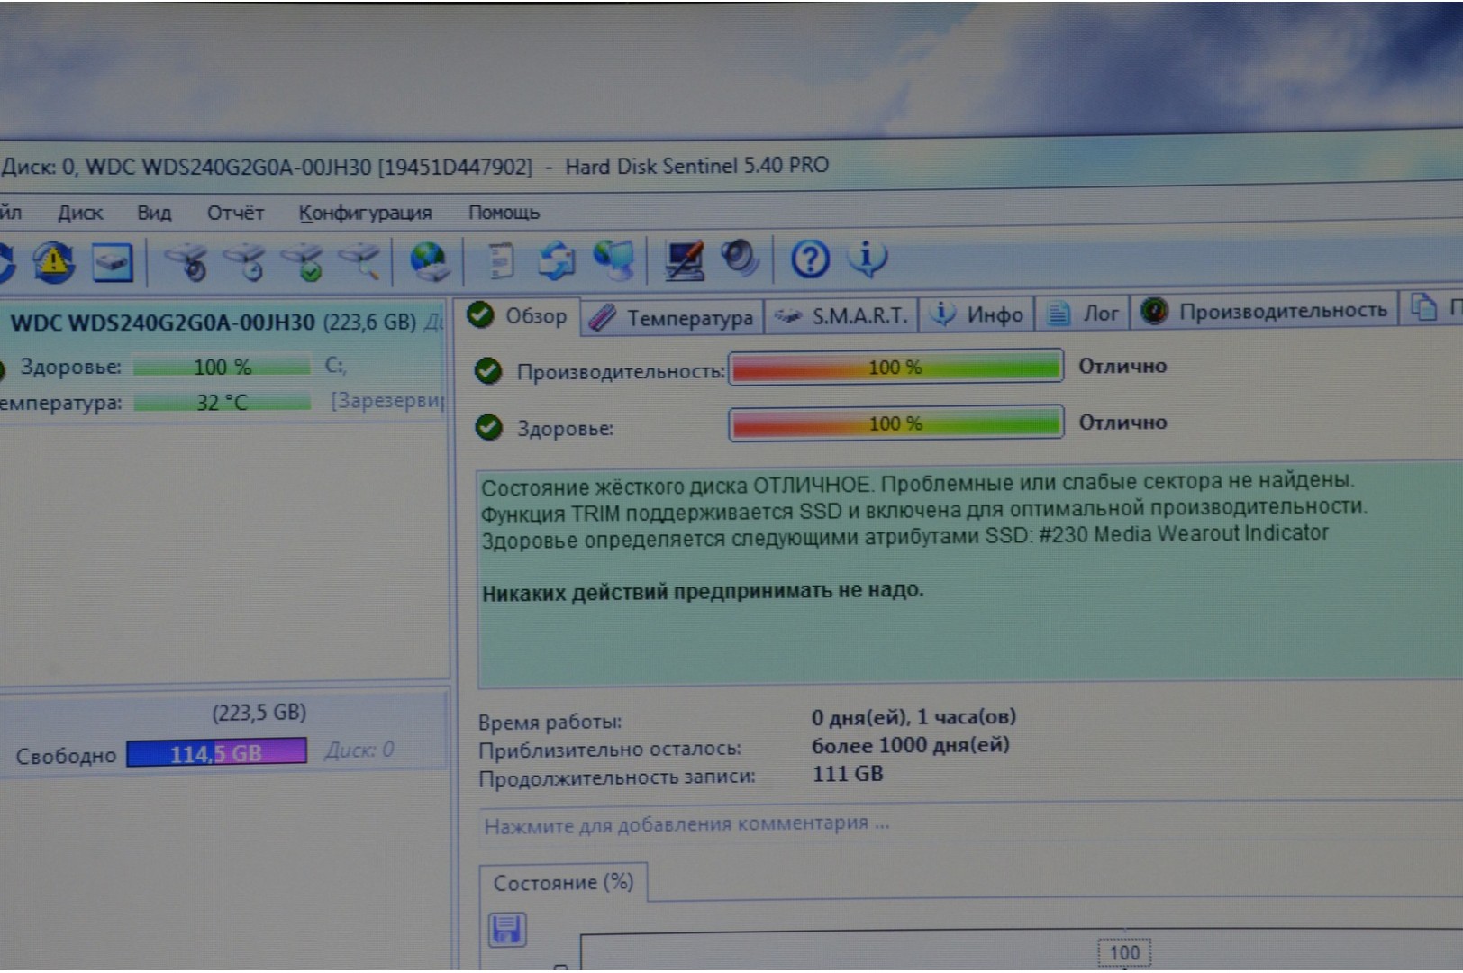Save the chart using the floppy disk icon
1463x973 pixels.
tap(507, 929)
